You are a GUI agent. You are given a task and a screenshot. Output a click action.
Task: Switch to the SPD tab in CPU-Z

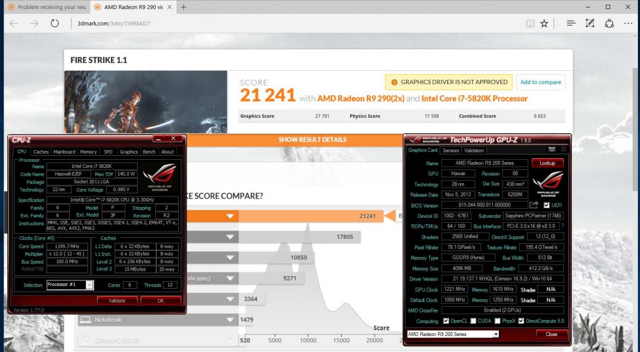point(108,152)
